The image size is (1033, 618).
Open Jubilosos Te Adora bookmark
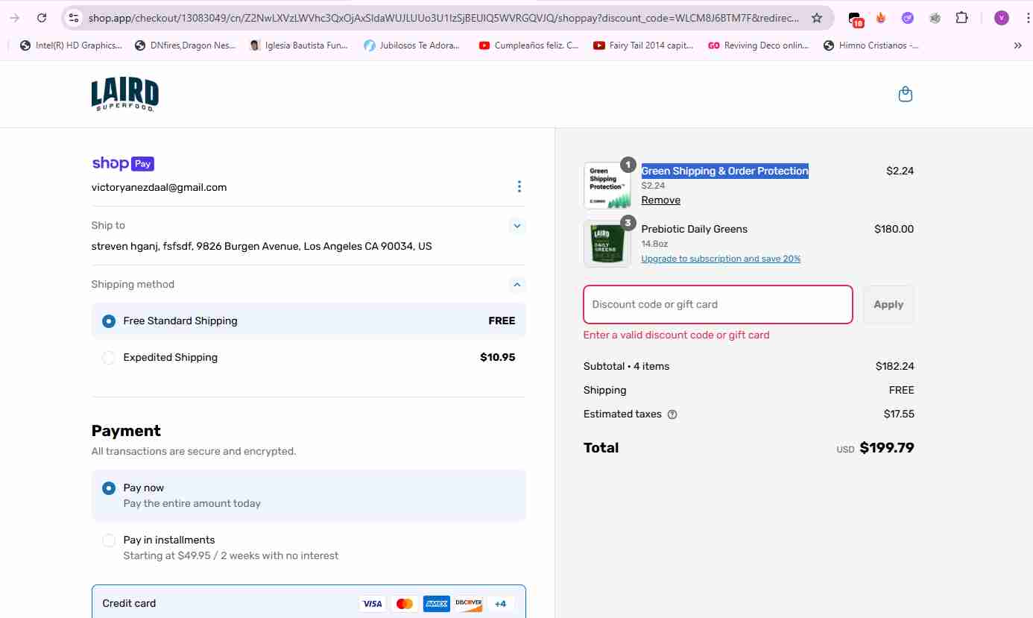[x=412, y=45]
